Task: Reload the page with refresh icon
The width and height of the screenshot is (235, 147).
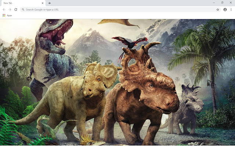Action: pos(16,10)
